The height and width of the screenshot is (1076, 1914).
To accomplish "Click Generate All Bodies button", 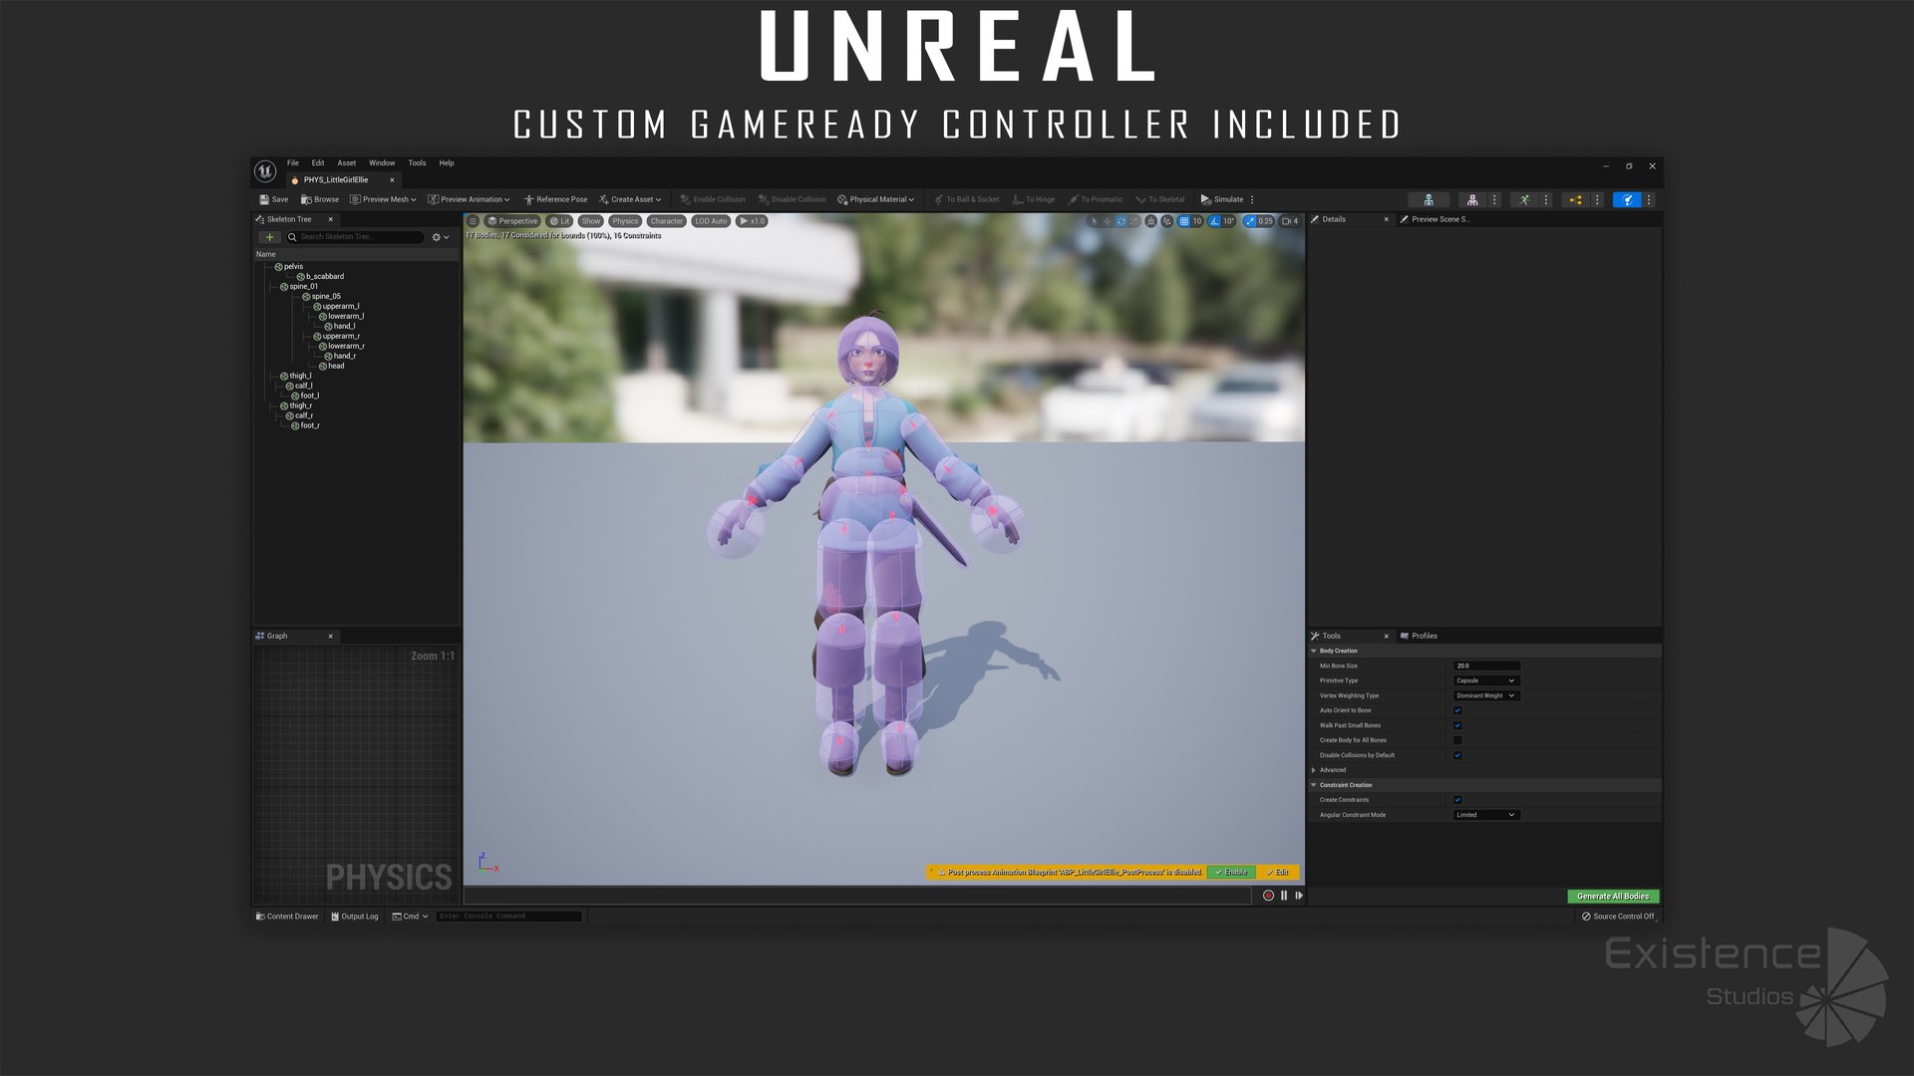I will coord(1613,897).
